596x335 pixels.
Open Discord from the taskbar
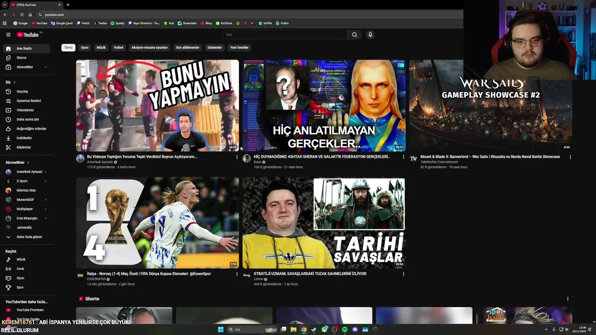click(x=355, y=329)
